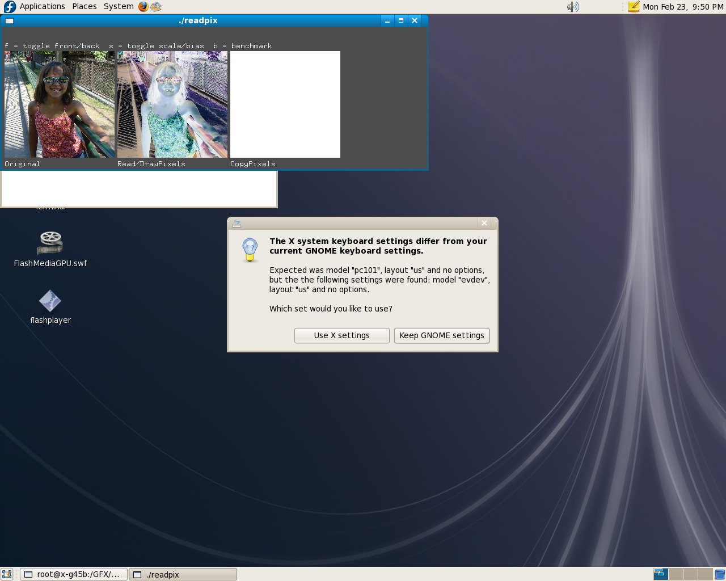726x581 pixels.
Task: Click the Original image in readpix
Action: (60, 104)
